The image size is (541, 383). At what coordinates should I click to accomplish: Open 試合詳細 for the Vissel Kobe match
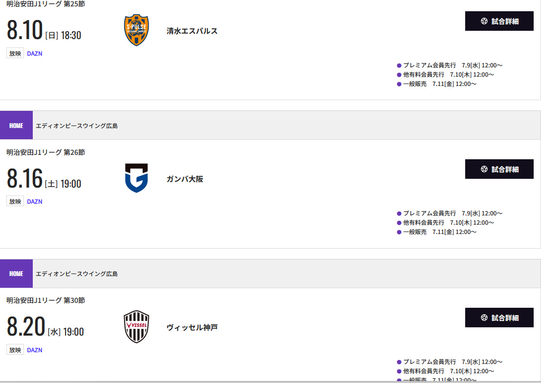click(499, 318)
